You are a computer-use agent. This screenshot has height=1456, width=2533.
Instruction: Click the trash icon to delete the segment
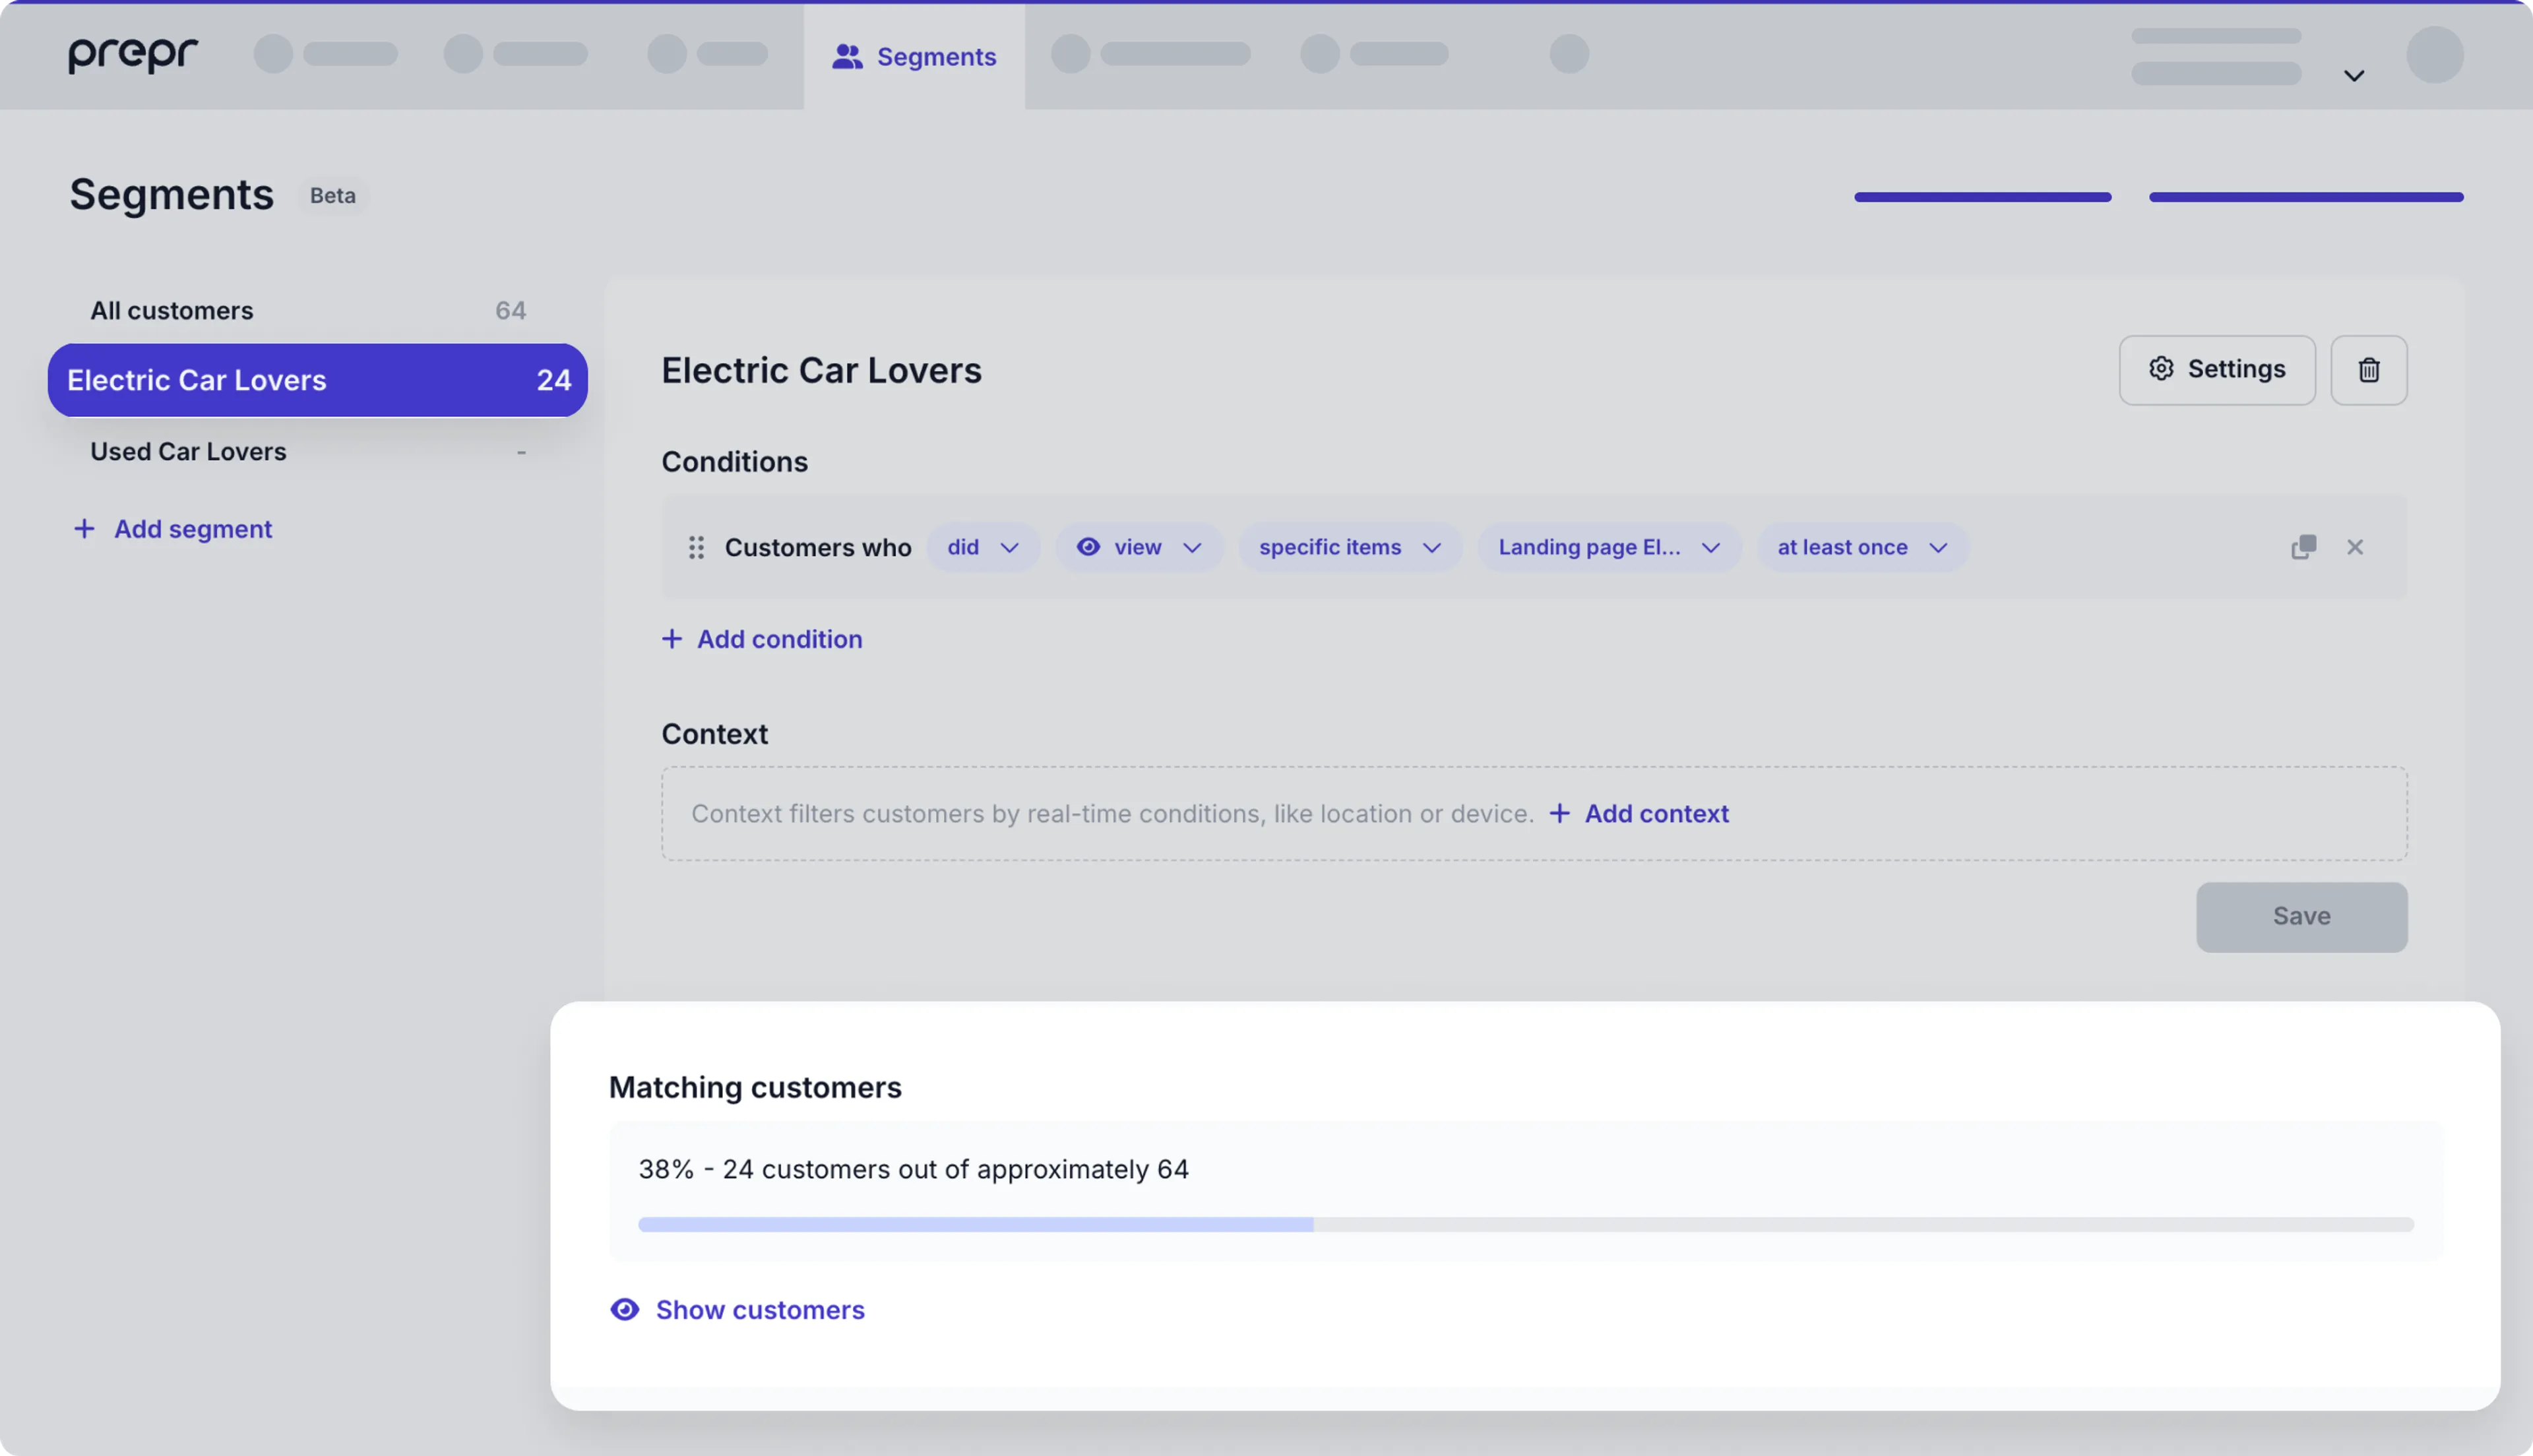tap(2368, 370)
